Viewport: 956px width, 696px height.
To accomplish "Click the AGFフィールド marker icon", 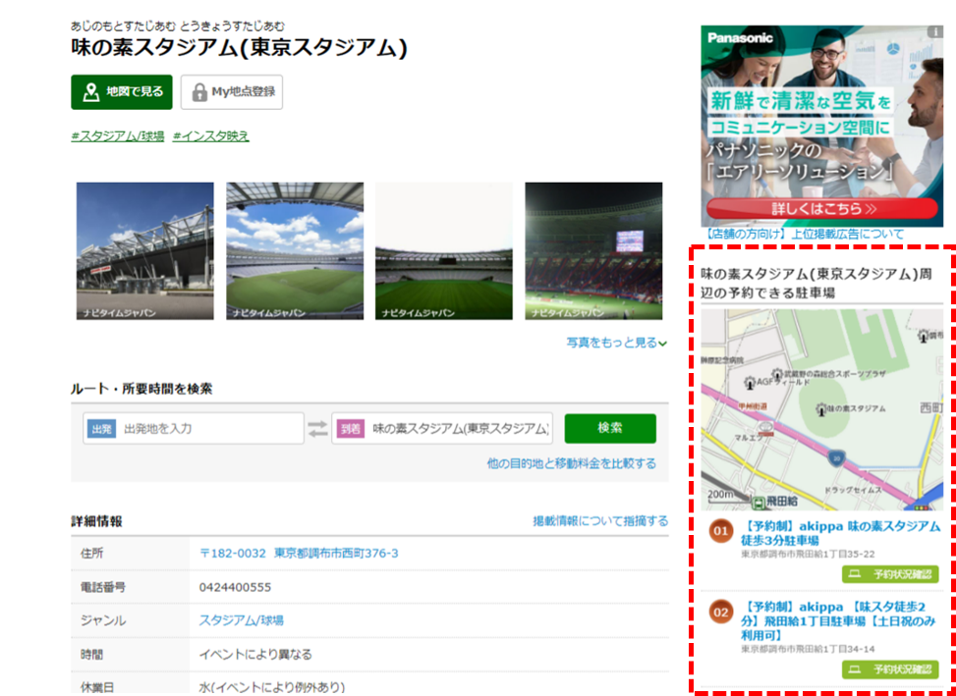I will [x=750, y=384].
